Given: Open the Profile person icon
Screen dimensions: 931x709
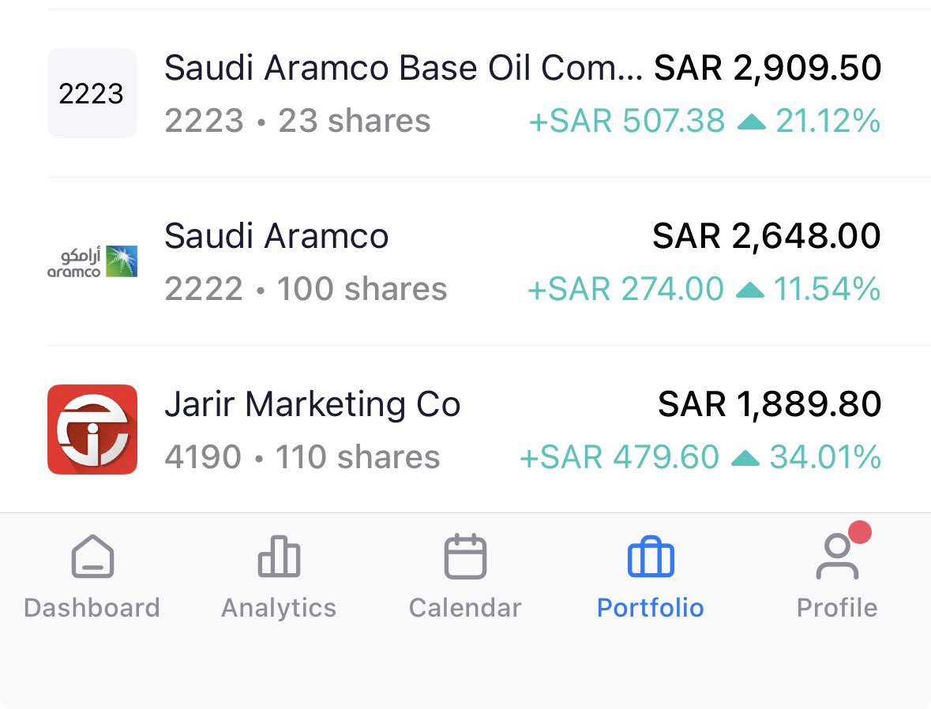Looking at the screenshot, I should click(837, 557).
